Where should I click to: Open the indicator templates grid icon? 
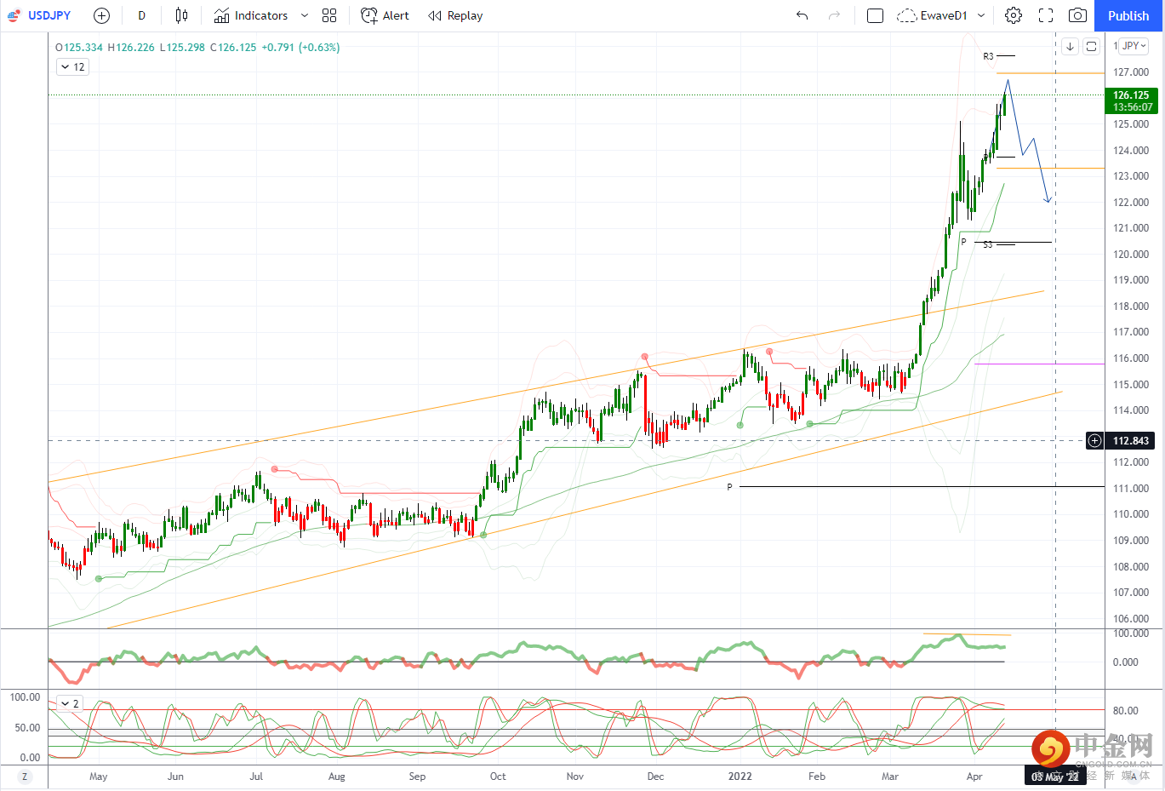point(329,15)
